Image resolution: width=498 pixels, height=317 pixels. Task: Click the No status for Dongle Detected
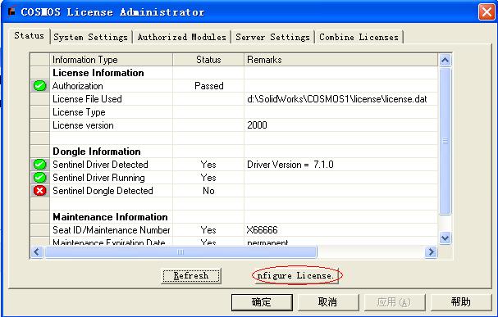[208, 191]
